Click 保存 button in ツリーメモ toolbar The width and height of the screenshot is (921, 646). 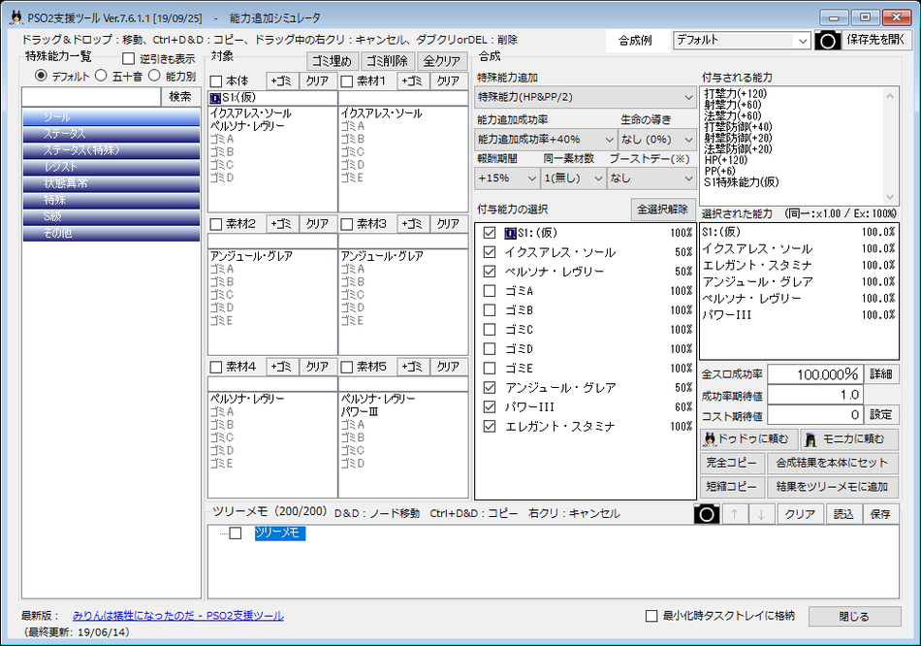(880, 514)
